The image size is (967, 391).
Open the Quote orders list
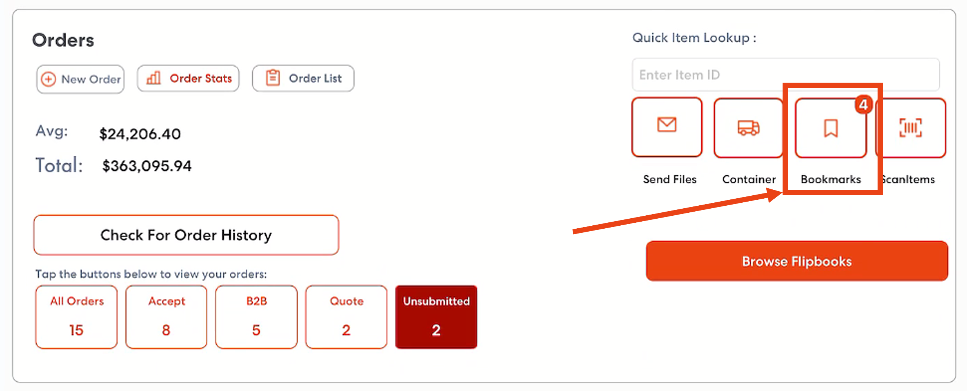coord(346,317)
